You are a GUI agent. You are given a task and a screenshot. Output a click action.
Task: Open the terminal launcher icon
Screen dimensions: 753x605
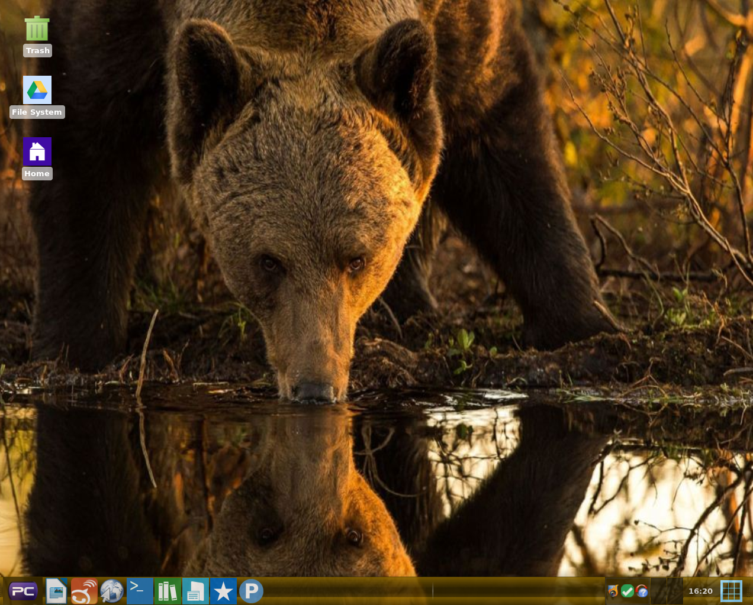pyautogui.click(x=140, y=591)
